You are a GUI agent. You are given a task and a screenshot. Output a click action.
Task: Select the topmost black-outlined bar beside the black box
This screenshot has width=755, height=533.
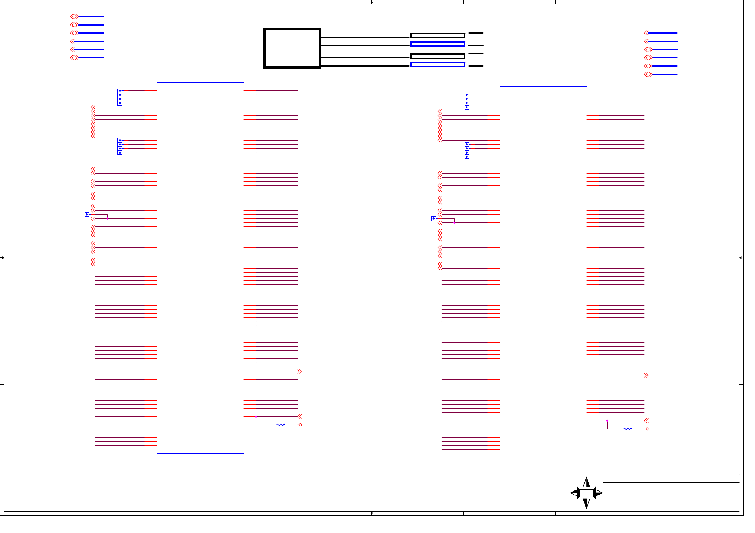438,35
